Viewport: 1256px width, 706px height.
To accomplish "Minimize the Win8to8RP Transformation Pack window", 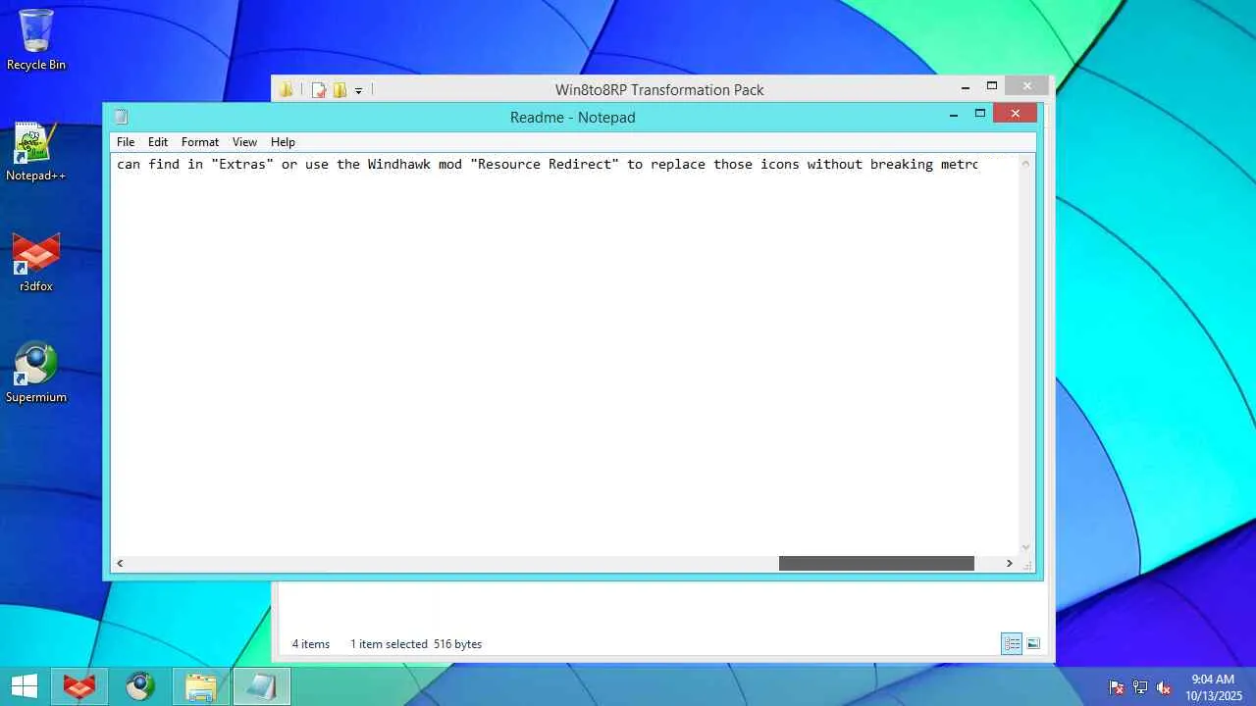I will (x=966, y=87).
